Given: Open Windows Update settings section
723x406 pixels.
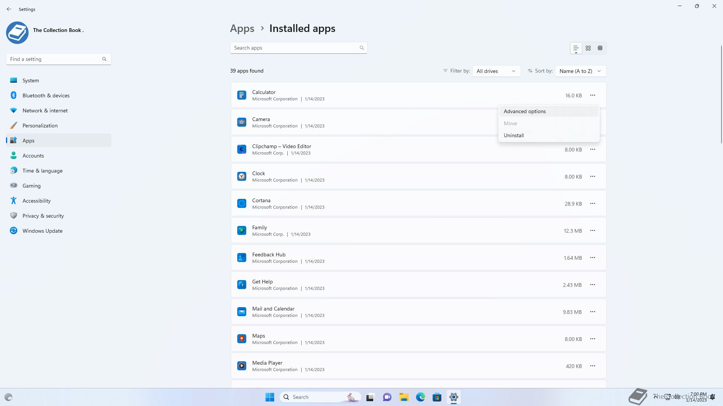Looking at the screenshot, I should (x=42, y=231).
